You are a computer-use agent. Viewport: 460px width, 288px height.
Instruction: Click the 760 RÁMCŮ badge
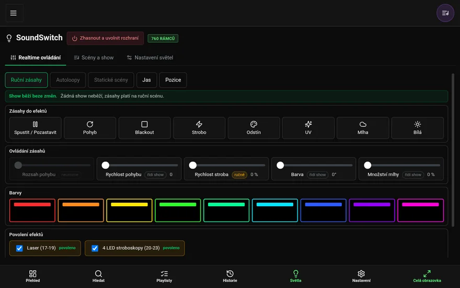coord(163,39)
